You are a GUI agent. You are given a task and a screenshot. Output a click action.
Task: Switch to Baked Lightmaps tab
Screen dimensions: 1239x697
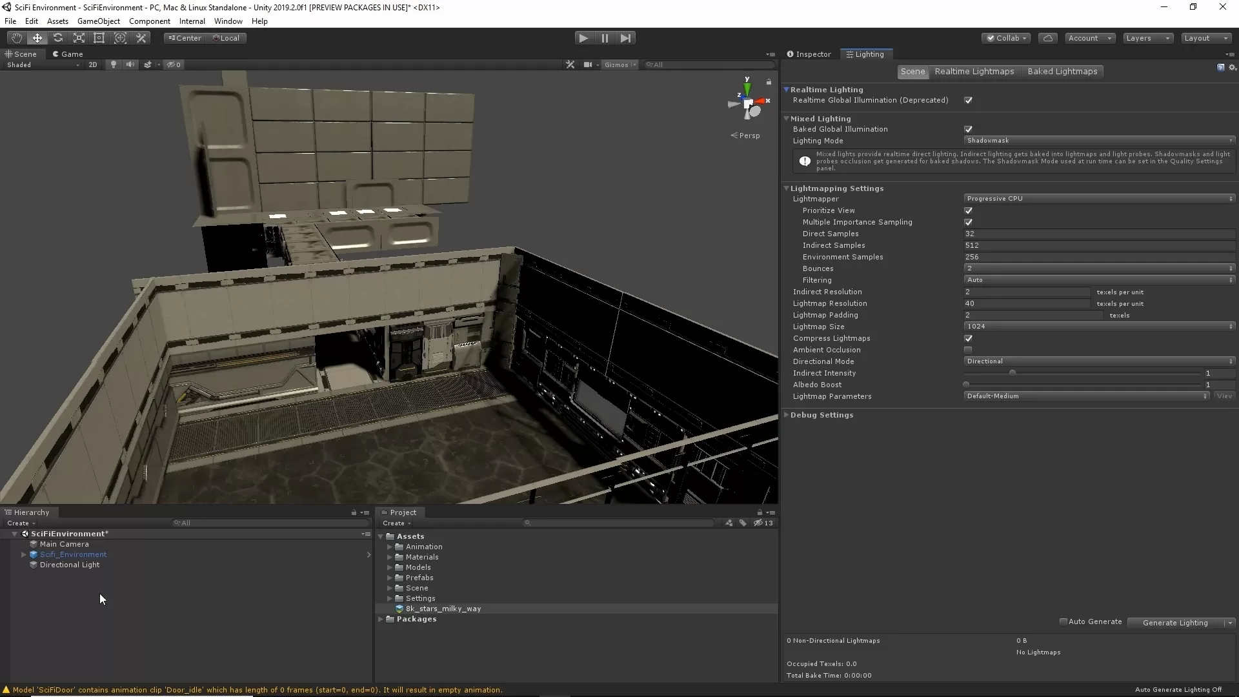tap(1062, 72)
